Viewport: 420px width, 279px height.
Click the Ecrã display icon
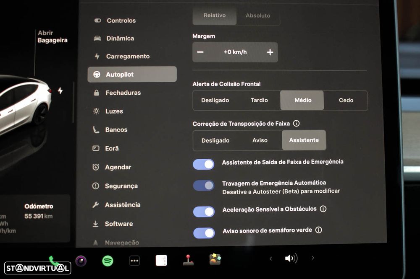(96, 148)
